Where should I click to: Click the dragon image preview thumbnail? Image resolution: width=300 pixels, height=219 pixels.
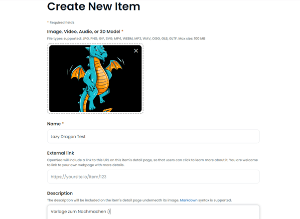point(96,78)
